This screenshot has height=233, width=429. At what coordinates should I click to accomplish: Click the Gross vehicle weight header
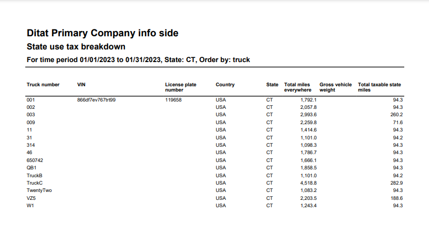pos(335,87)
